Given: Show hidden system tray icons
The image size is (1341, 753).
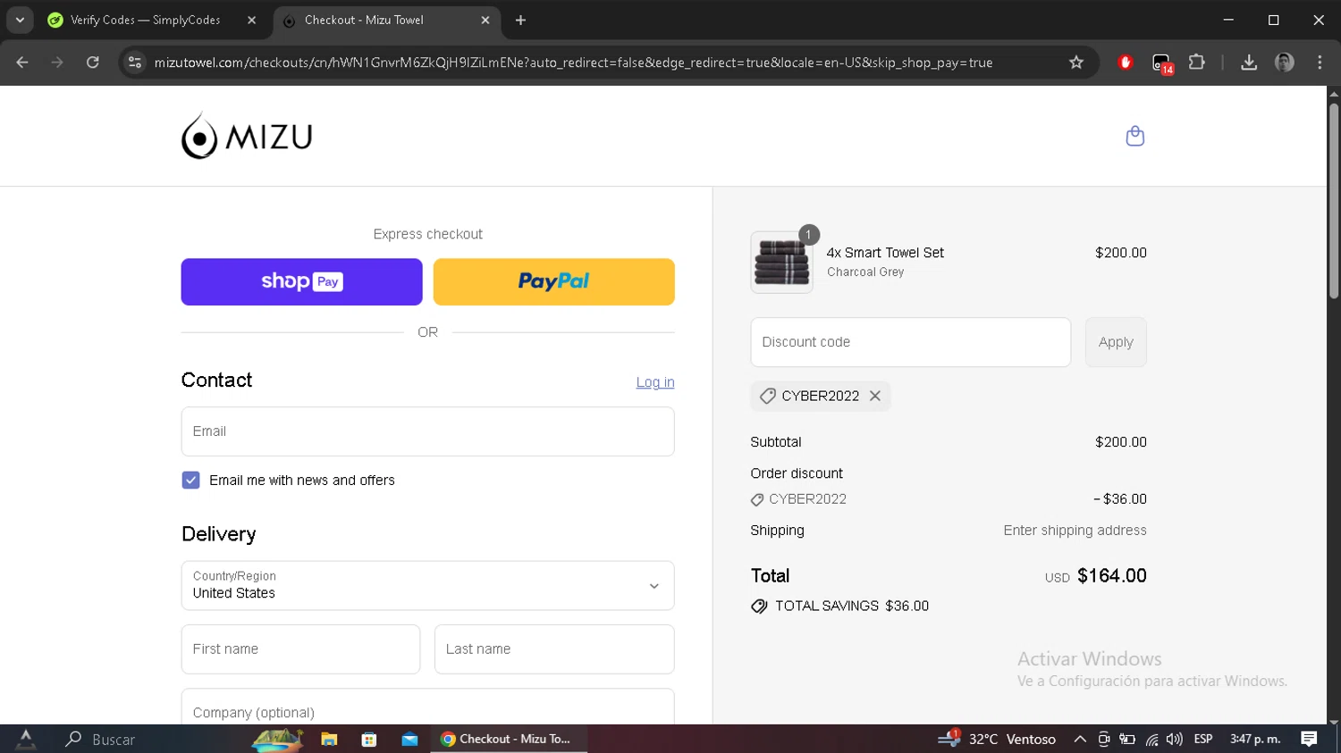Looking at the screenshot, I should pyautogui.click(x=1080, y=740).
